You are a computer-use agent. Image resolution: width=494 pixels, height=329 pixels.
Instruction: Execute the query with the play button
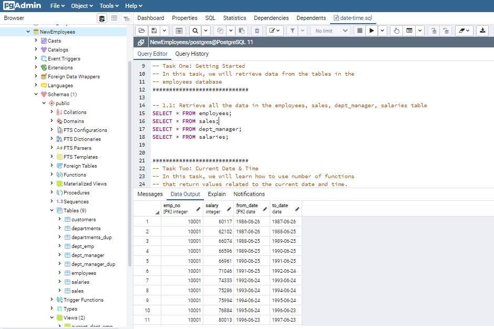[372, 31]
